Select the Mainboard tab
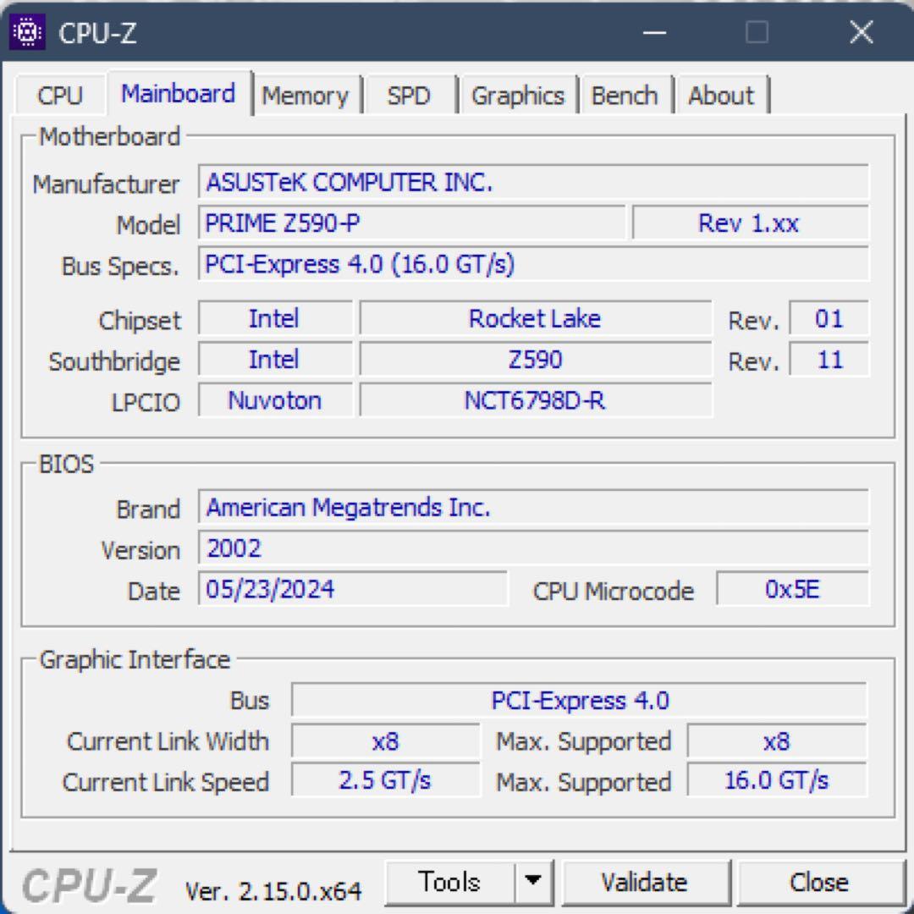 click(x=179, y=93)
